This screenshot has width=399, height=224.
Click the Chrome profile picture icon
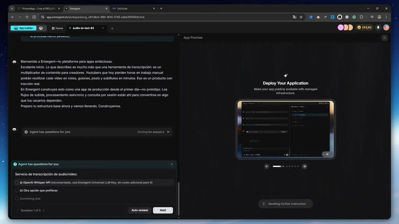(379, 17)
